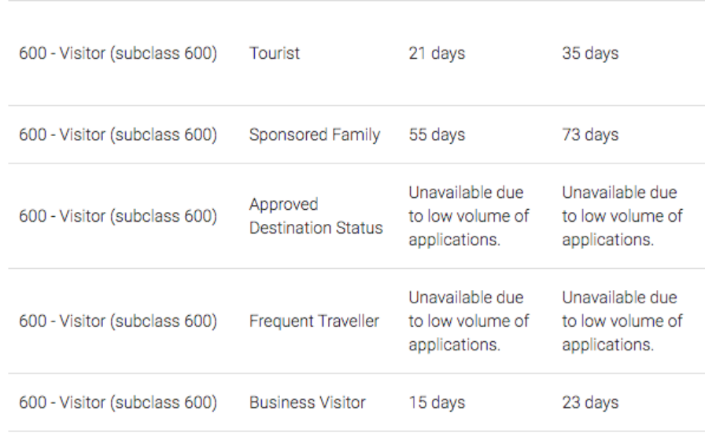The height and width of the screenshot is (433, 705).
Task: Select the 55 days value
Action: tap(437, 134)
